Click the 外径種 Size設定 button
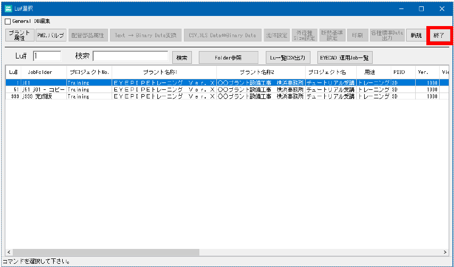Screen dimensions: 454x267 click(304, 35)
